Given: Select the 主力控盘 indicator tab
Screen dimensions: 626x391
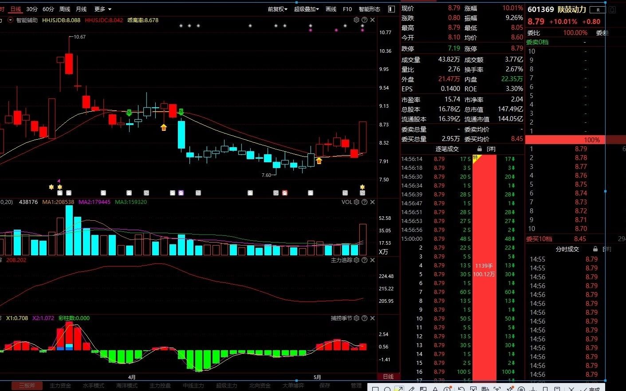Looking at the screenshot, I should [x=160, y=386].
